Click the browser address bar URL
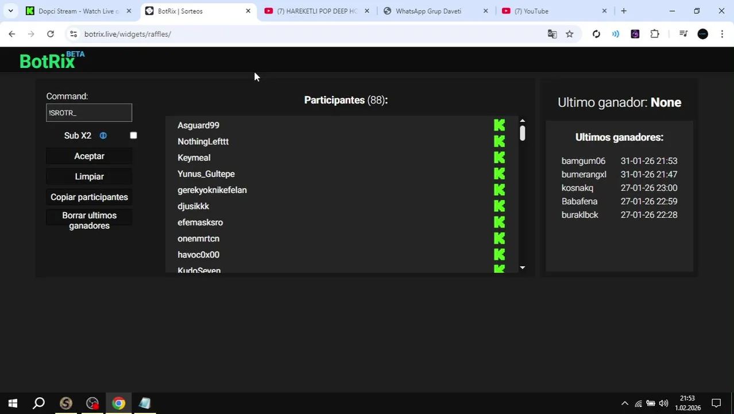This screenshot has width=734, height=414. [x=128, y=34]
